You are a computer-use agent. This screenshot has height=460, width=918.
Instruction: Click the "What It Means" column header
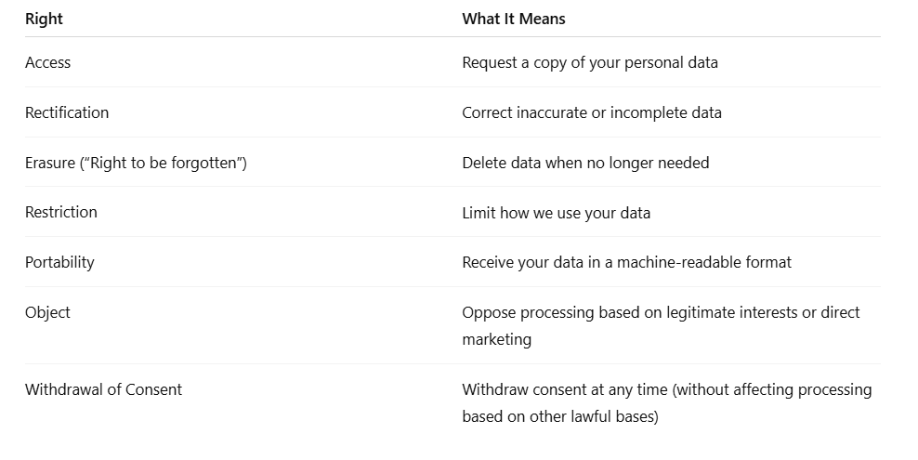point(514,19)
